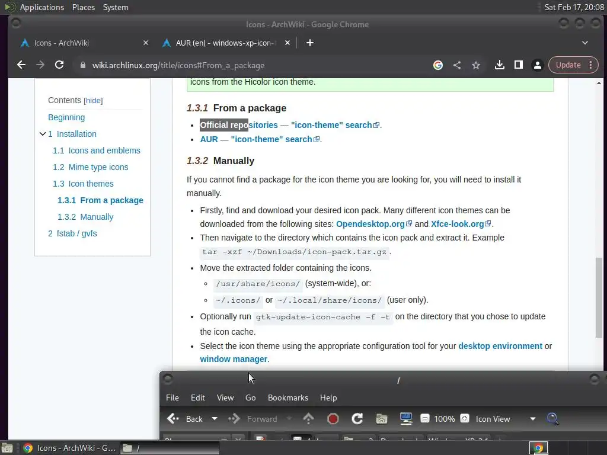Open Computer icon in file manager toolbar
This screenshot has height=455, width=607.
(x=405, y=419)
